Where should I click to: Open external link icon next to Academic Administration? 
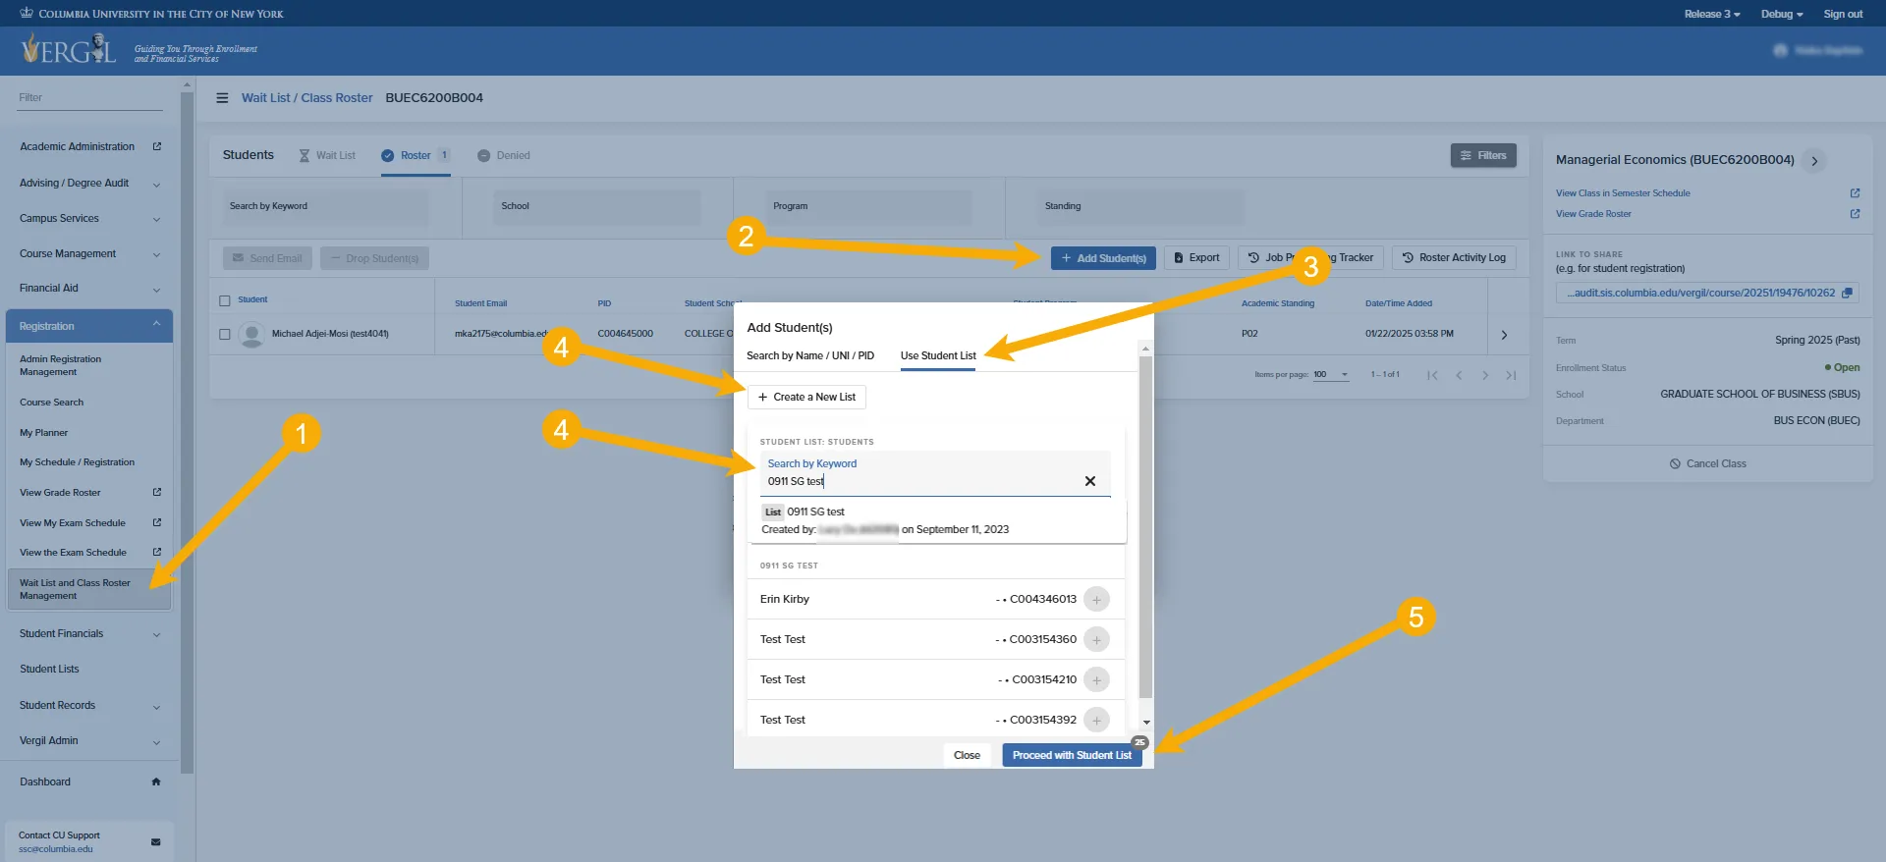pyautogui.click(x=156, y=146)
